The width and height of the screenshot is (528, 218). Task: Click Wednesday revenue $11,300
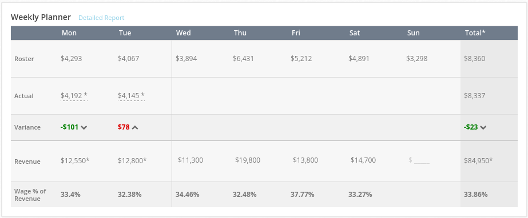tap(190, 160)
